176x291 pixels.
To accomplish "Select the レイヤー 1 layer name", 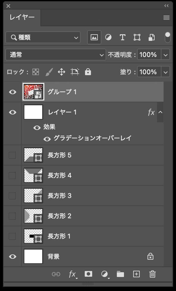I will (x=62, y=112).
